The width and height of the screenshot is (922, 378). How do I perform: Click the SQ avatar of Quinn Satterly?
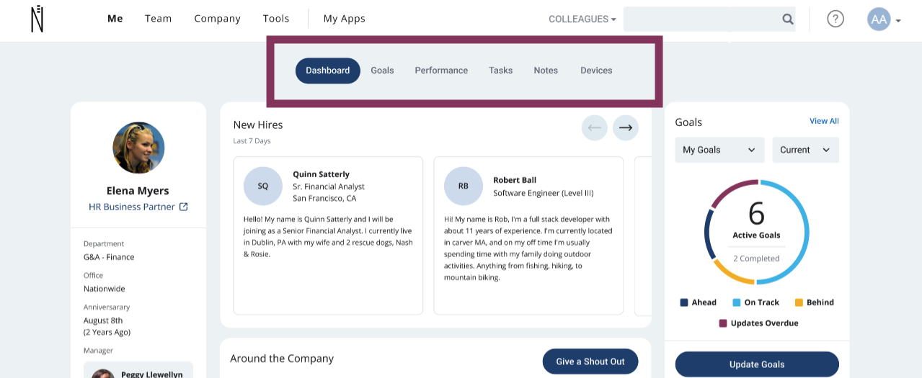tap(263, 186)
